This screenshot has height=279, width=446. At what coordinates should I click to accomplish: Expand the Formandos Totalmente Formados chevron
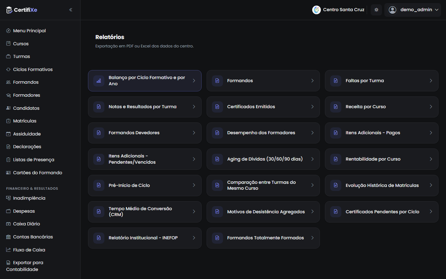(x=313, y=238)
